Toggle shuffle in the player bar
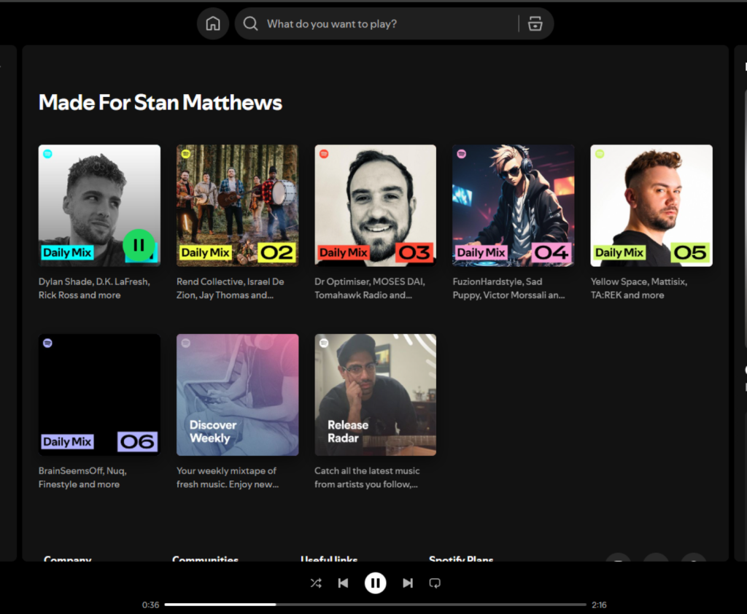 [316, 583]
